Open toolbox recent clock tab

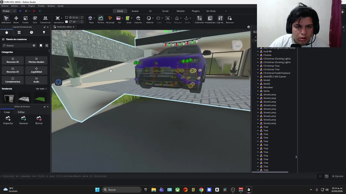(x=31, y=32)
